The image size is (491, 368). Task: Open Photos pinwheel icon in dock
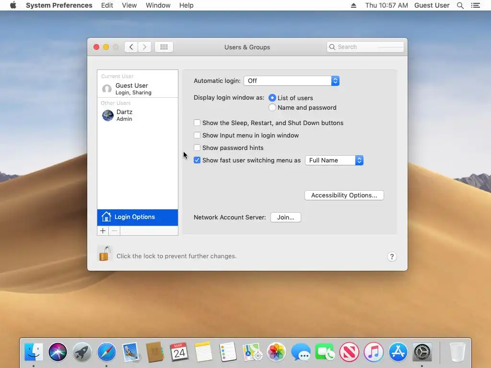(276, 352)
